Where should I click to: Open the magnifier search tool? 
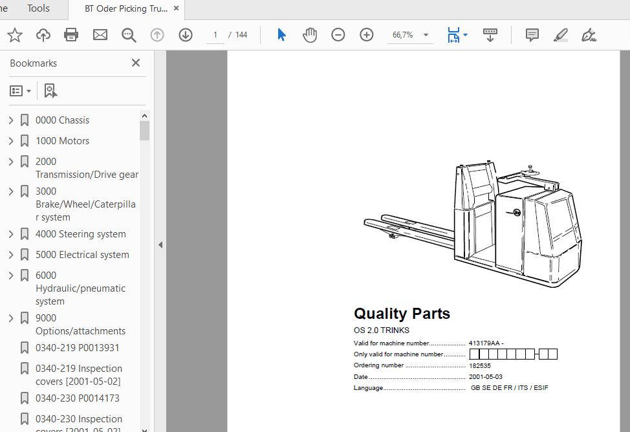coord(129,35)
